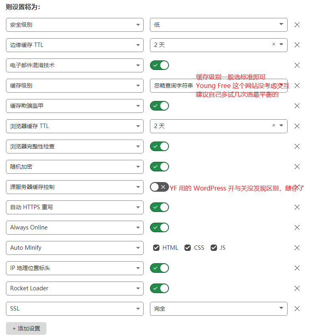
Task: Delete the Always Online setting row
Action: click(297, 227)
